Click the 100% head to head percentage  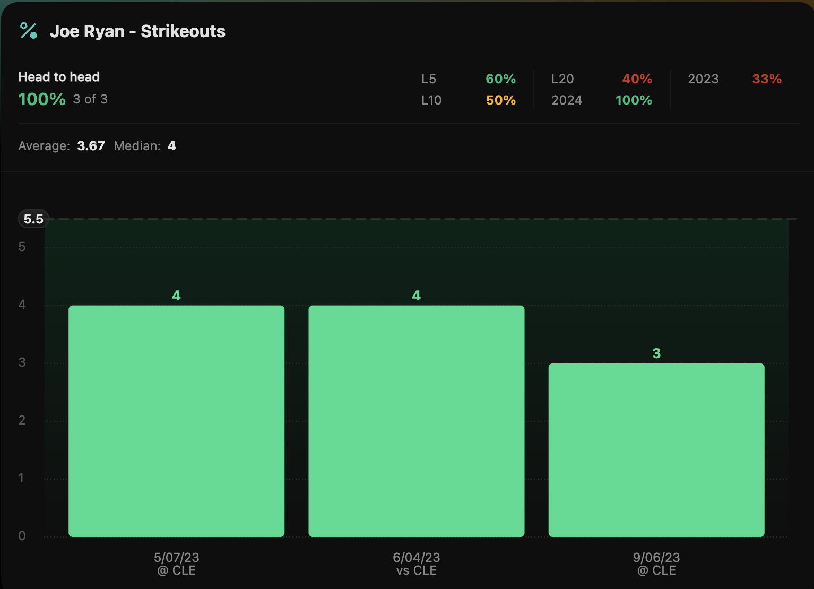click(42, 99)
